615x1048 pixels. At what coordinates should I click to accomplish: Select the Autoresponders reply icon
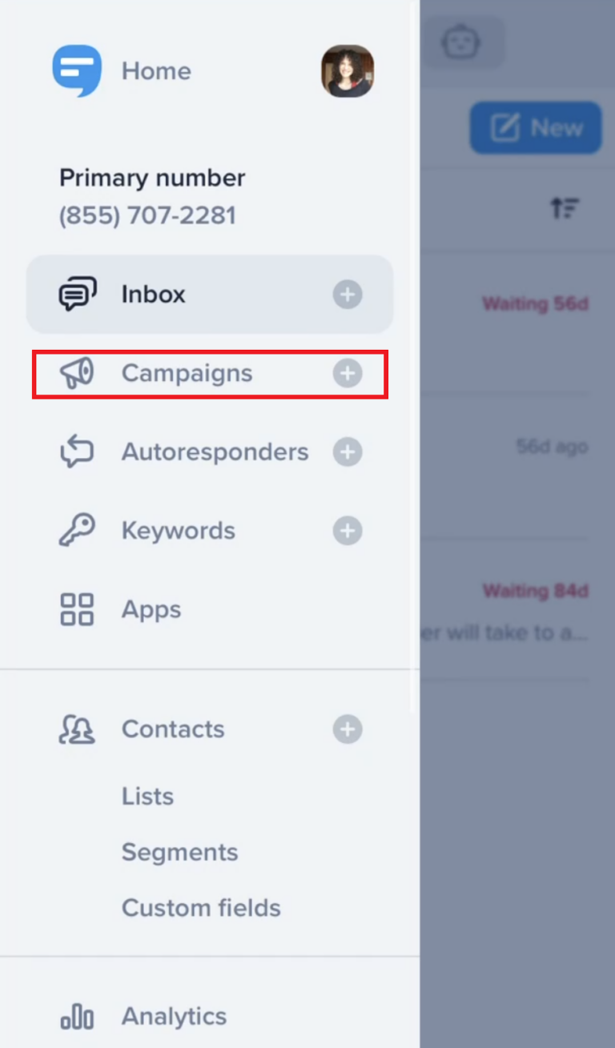point(77,452)
